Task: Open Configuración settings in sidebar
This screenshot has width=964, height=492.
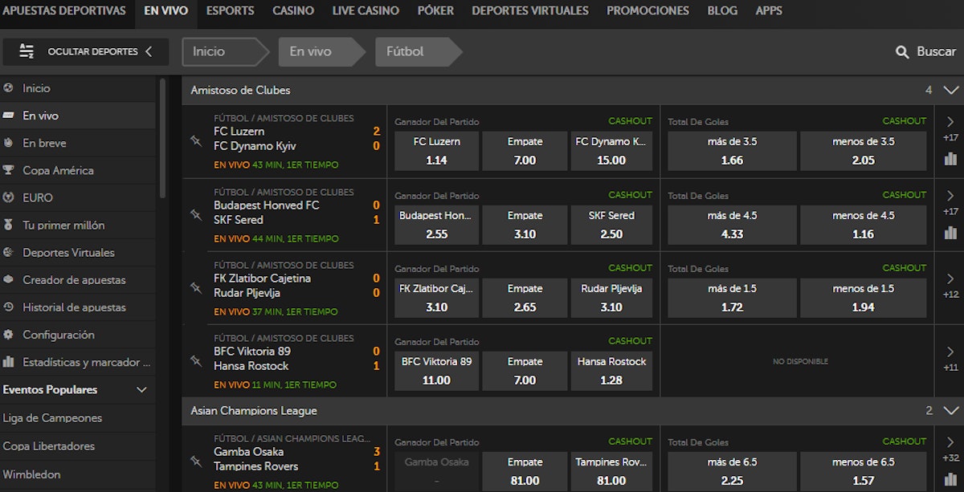Action: coord(58,335)
